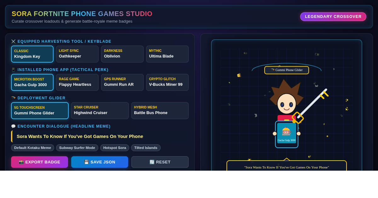Edit the encounter dialogue headline text

click(100, 136)
